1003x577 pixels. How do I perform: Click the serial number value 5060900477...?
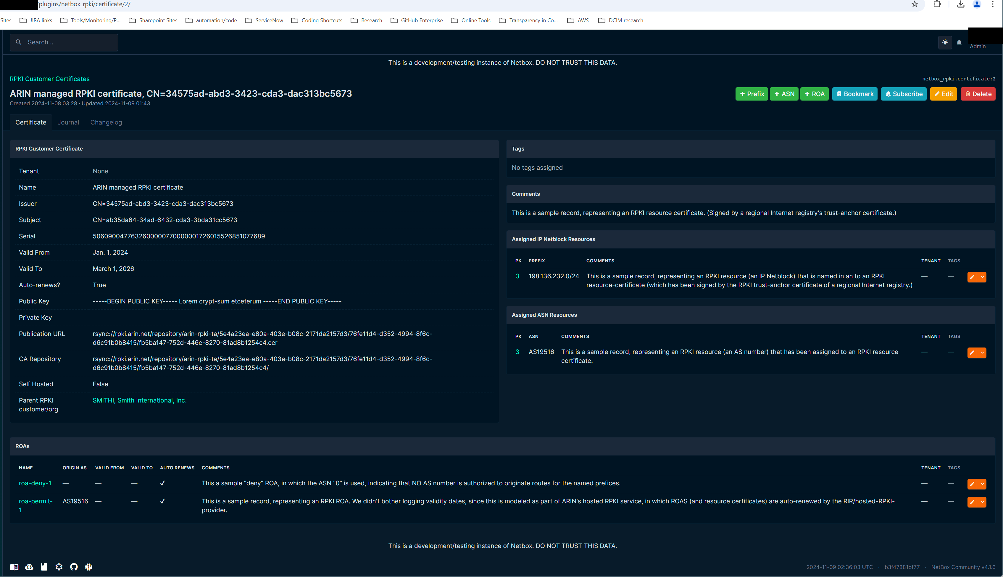(x=179, y=236)
